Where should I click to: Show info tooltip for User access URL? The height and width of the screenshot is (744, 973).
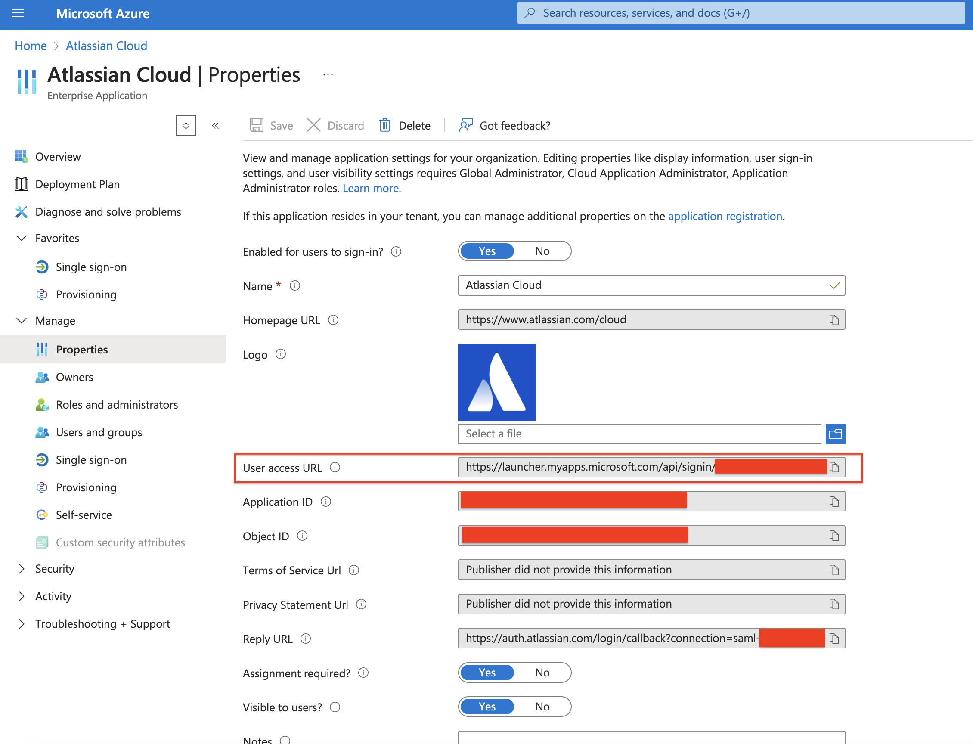click(335, 467)
